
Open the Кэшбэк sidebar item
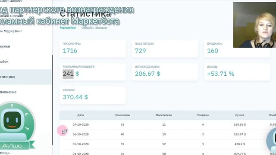coord(4,62)
